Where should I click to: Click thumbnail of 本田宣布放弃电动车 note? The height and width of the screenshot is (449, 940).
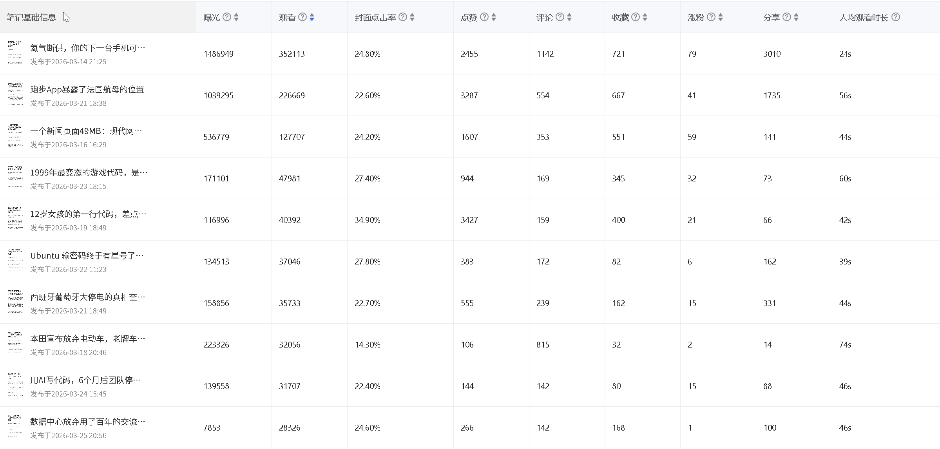pyautogui.click(x=15, y=343)
